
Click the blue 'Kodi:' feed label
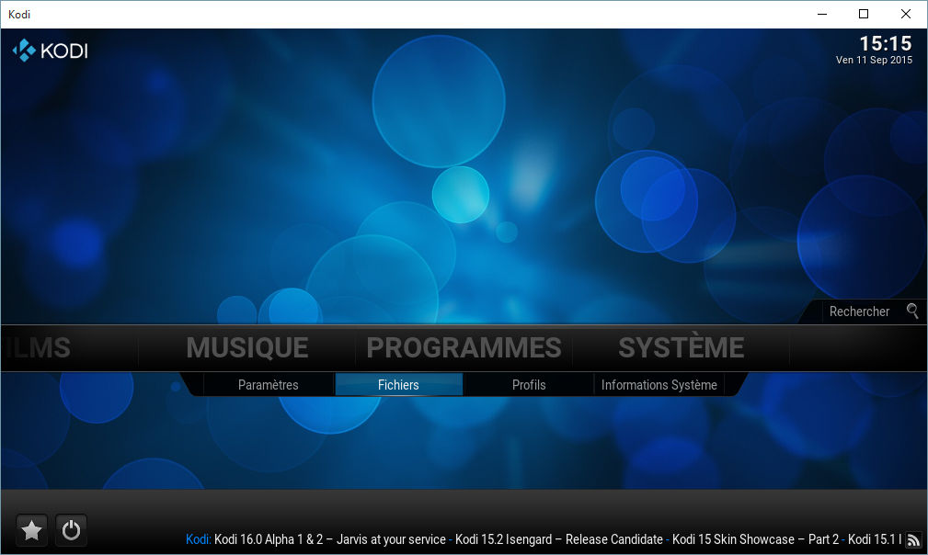point(199,539)
